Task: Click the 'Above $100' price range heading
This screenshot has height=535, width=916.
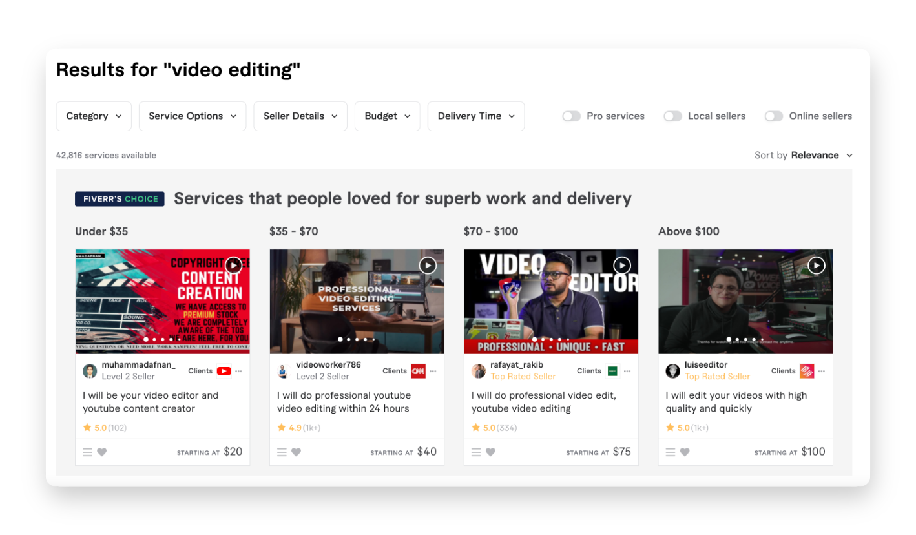Action: 689,231
